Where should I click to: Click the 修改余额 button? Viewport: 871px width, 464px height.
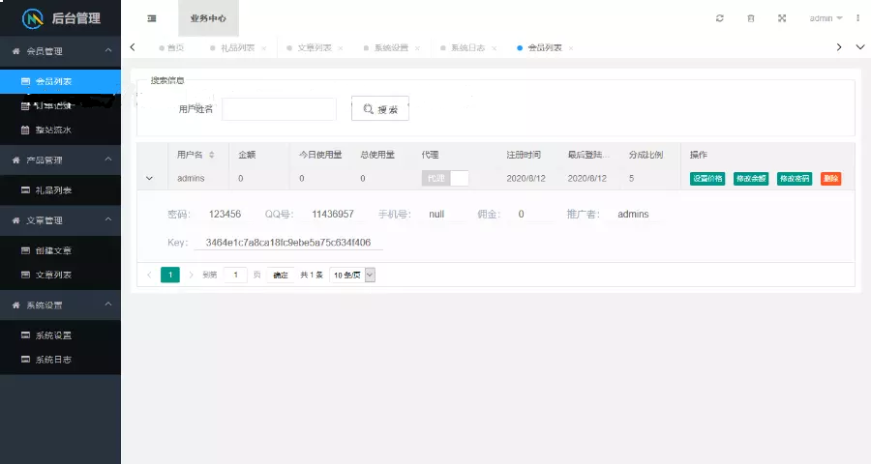750,178
